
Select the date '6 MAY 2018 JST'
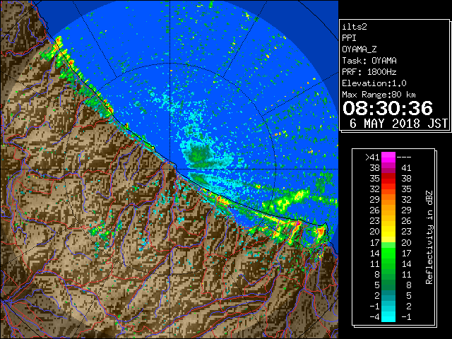(398, 124)
